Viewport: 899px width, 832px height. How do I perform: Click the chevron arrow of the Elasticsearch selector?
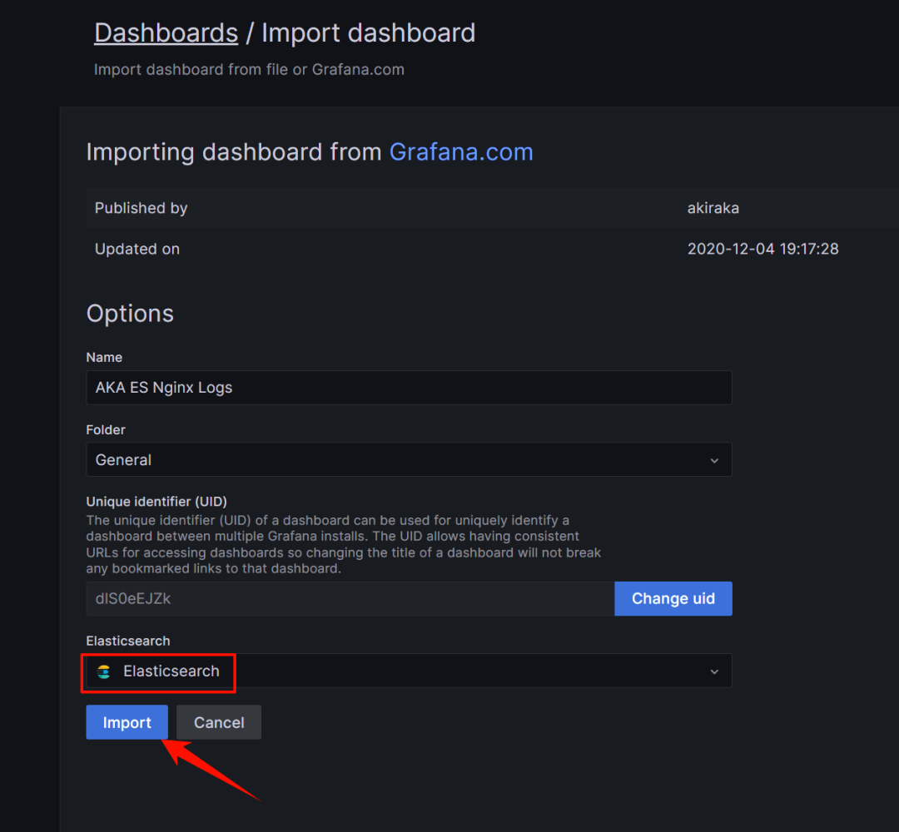pyautogui.click(x=714, y=671)
